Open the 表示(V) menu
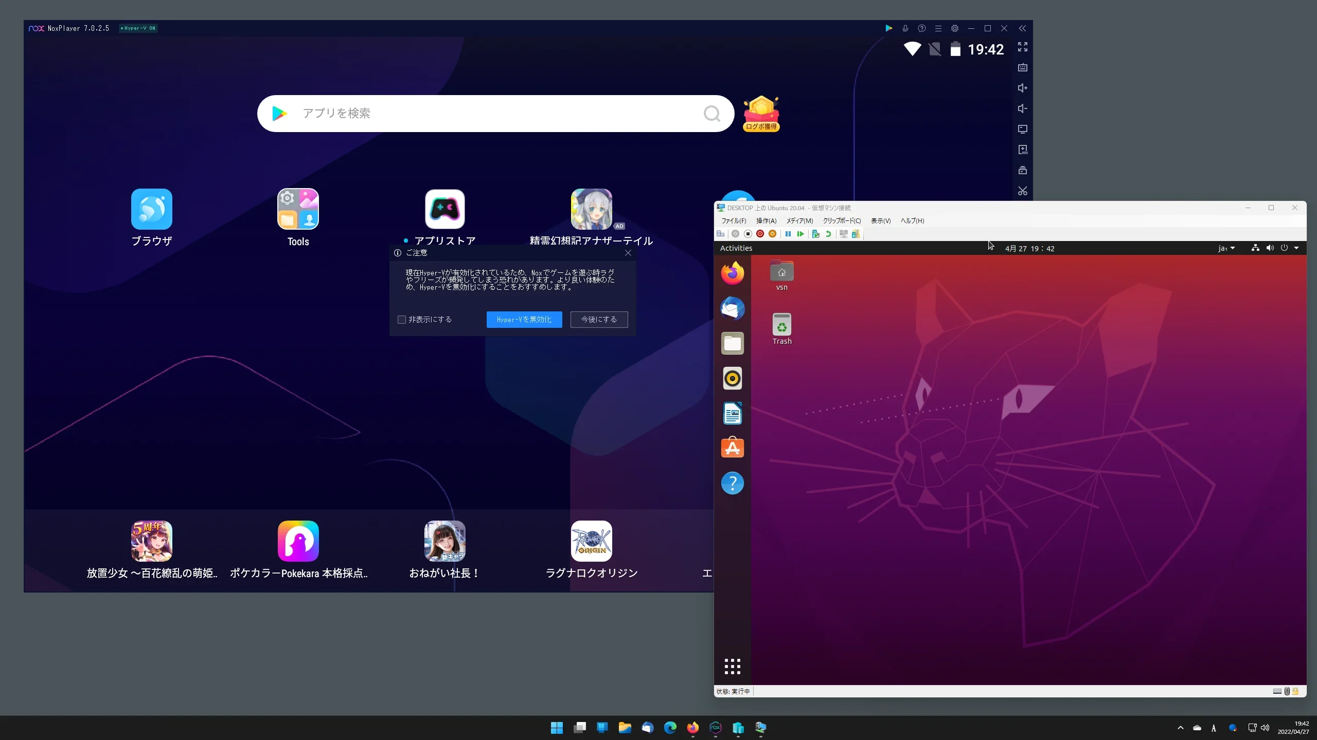 click(881, 221)
